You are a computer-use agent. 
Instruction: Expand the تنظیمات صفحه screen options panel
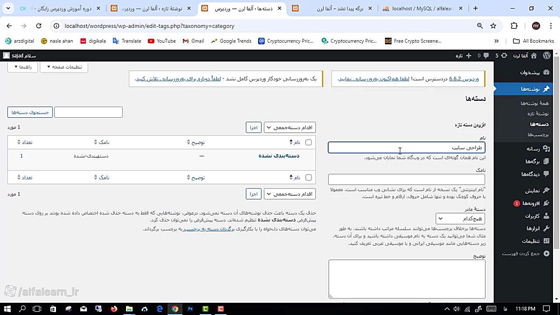[x=64, y=67]
